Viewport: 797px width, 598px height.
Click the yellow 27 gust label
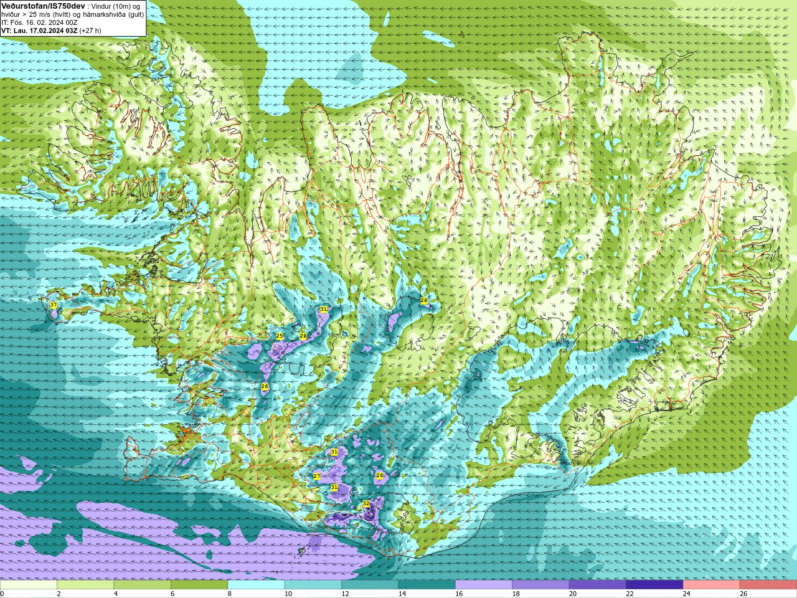point(317,477)
